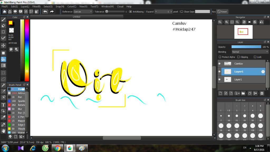Screen dimensions: 270x152
Task: Open the Reference Canvas dropdown
Action: (x=83, y=12)
